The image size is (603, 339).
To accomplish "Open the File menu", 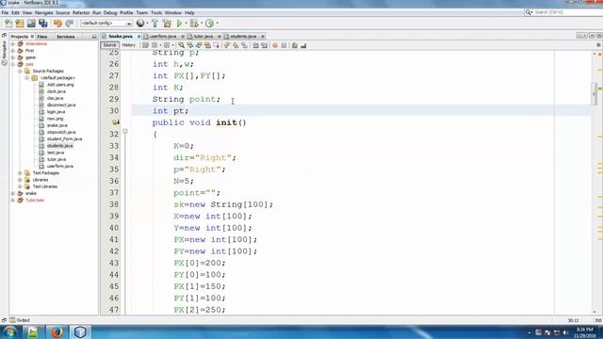I will click(5, 12).
